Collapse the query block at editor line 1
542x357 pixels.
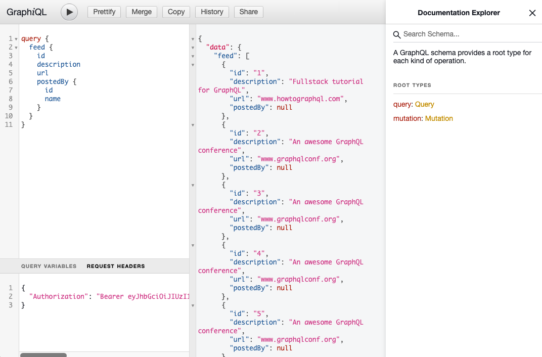coord(16,39)
